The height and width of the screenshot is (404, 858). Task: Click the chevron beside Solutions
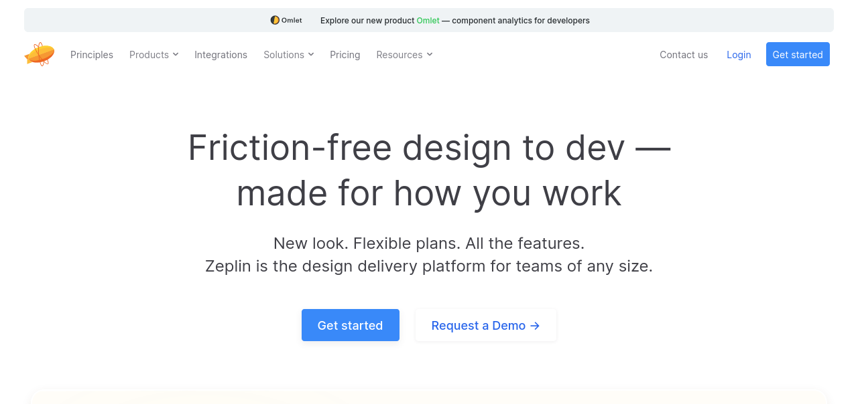(311, 54)
